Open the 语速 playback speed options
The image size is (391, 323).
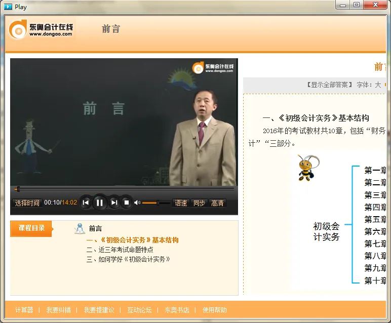(181, 203)
